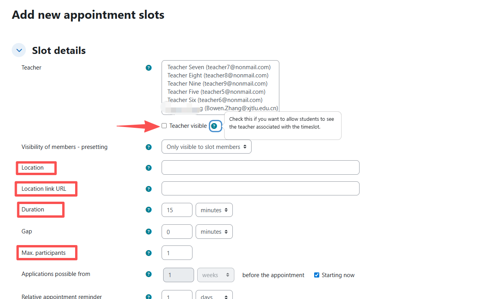Show help for Location link URL
The height and width of the screenshot is (299, 500).
pyautogui.click(x=149, y=189)
